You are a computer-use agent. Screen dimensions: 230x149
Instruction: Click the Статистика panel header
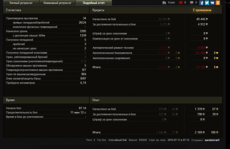click(x=14, y=10)
